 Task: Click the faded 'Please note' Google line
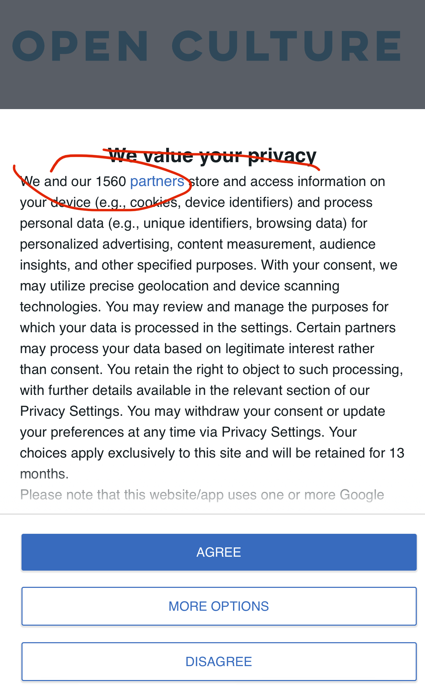pos(202,495)
